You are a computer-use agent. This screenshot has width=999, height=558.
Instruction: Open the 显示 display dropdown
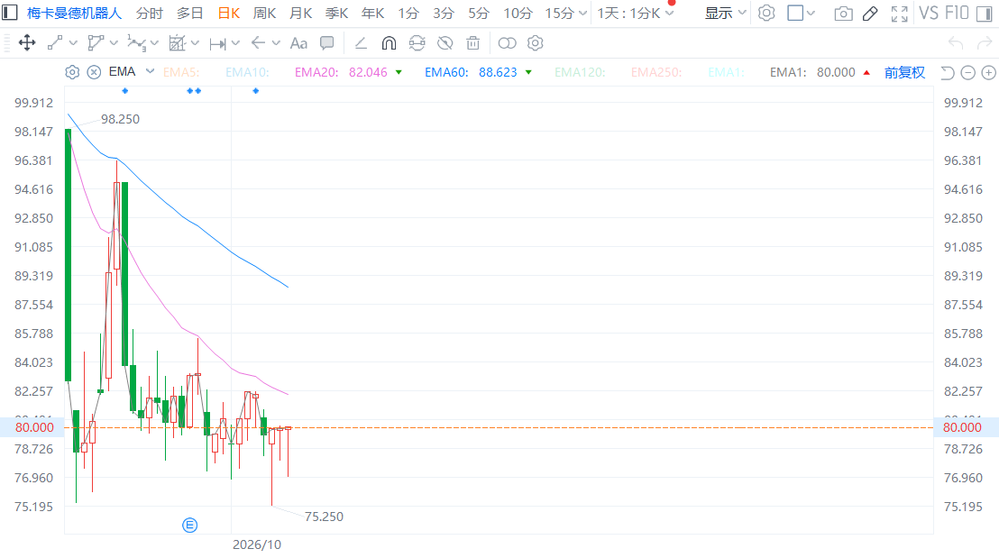725,14
